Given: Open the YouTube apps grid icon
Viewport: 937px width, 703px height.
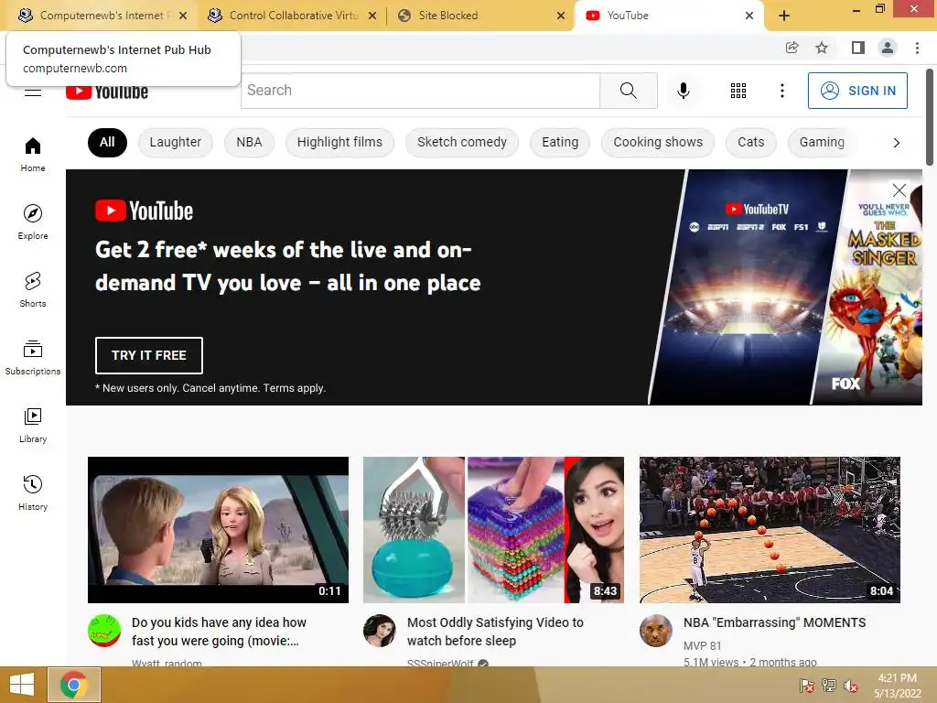Looking at the screenshot, I should pyautogui.click(x=738, y=91).
